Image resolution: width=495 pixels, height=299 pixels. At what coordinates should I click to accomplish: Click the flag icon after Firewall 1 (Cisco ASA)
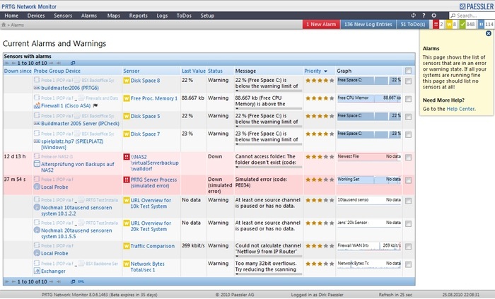point(95,105)
